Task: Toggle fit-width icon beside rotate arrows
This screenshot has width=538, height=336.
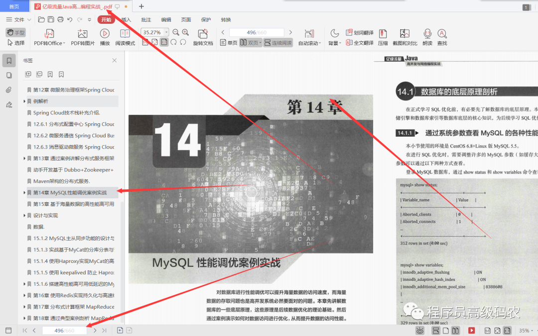Action: [164, 42]
